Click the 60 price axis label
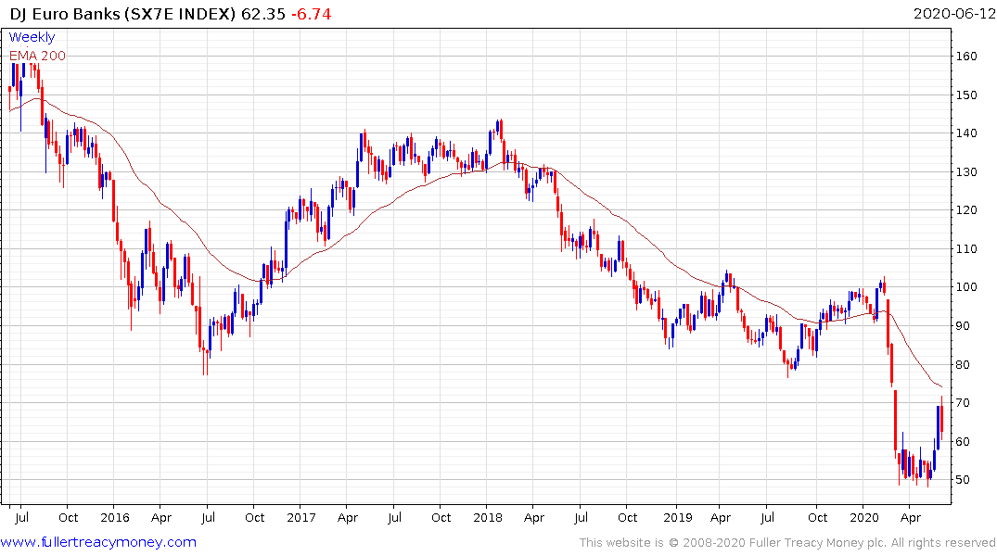This screenshot has height=556, width=997. point(964,442)
